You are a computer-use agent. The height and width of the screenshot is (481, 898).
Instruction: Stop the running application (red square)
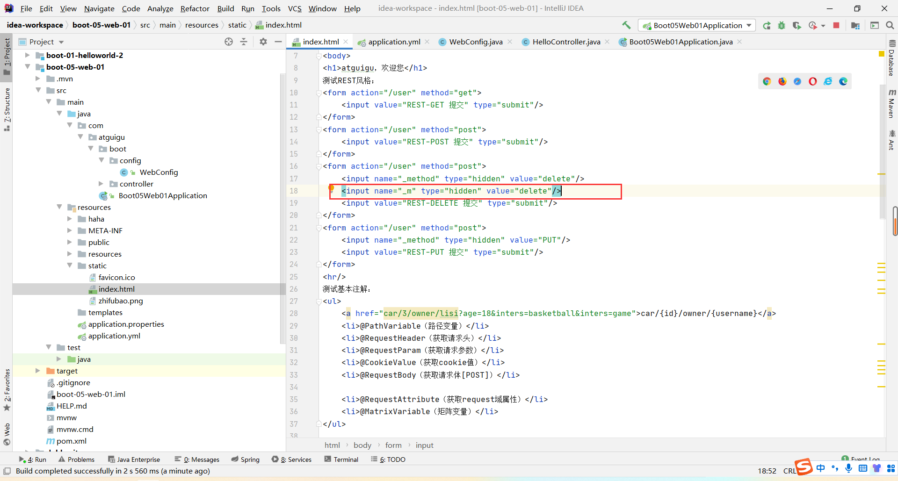(x=836, y=25)
